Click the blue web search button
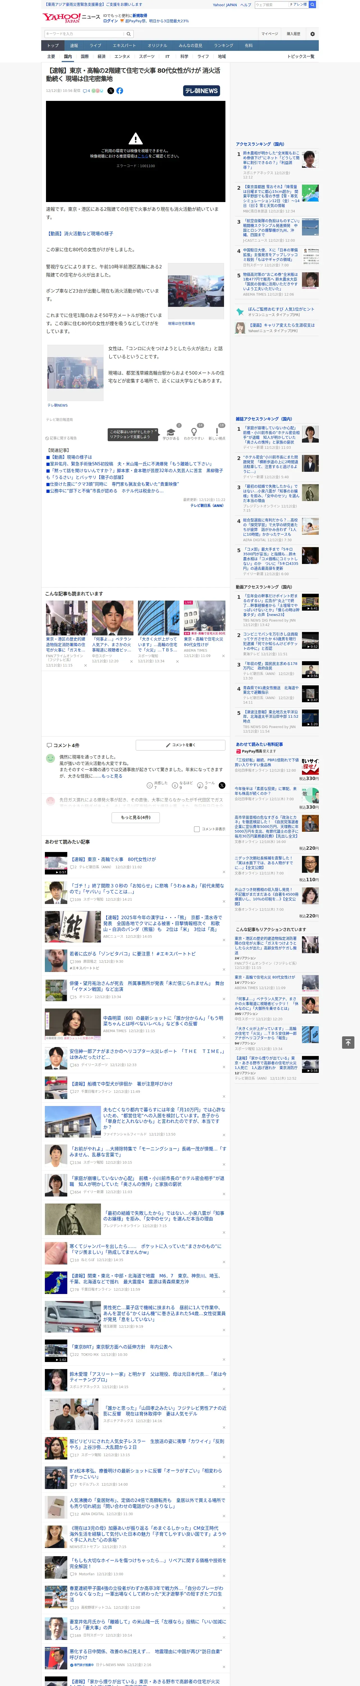The width and height of the screenshot is (360, 1686). click(x=312, y=4)
